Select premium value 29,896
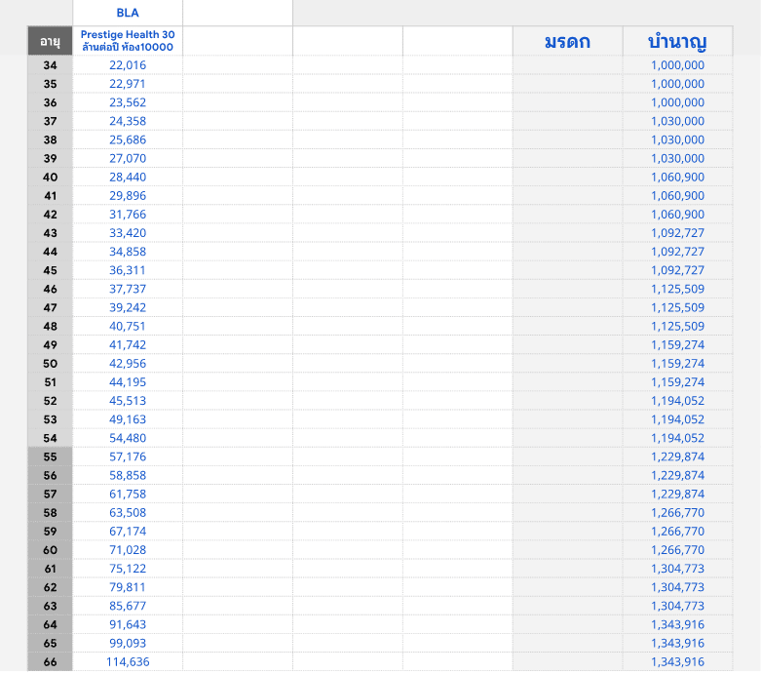The image size is (761, 674). point(128,195)
